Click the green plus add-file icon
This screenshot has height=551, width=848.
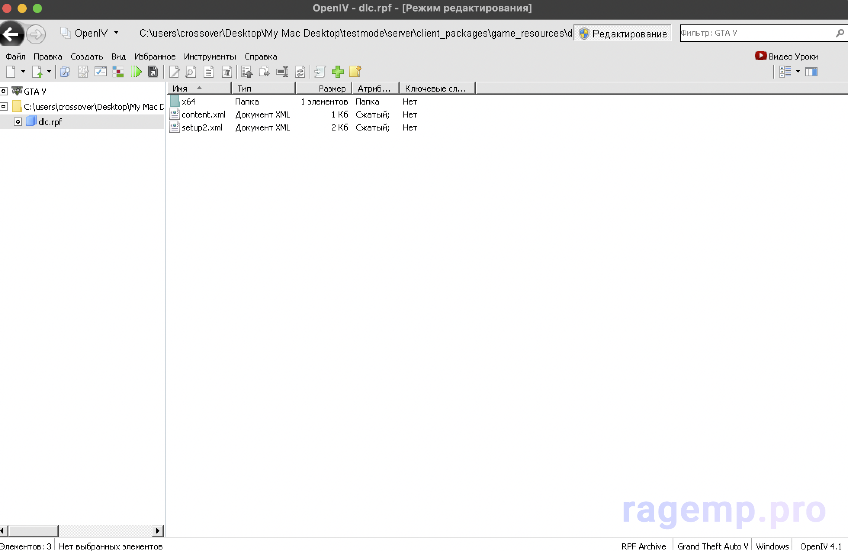click(337, 72)
